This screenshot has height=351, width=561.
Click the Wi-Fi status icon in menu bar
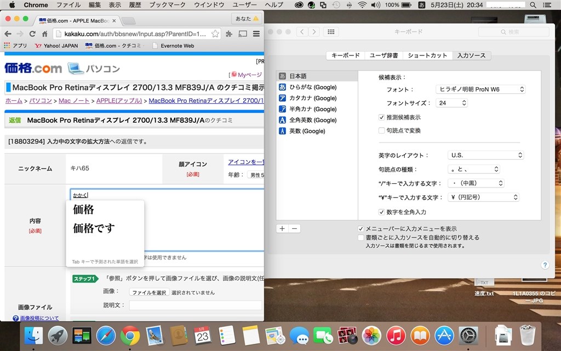point(362,5)
